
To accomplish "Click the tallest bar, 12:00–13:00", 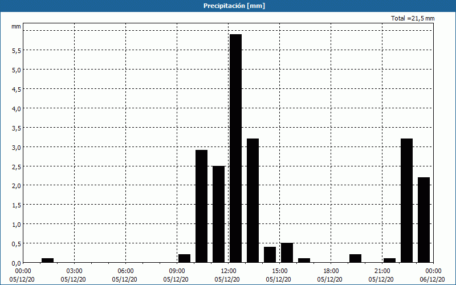I will pyautogui.click(x=235, y=148).
